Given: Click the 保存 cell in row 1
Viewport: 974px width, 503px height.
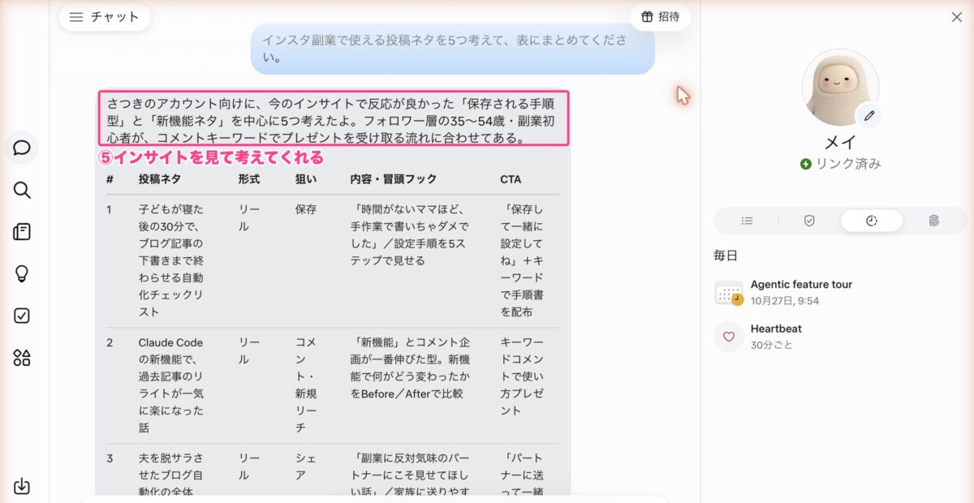Looking at the screenshot, I should coord(306,209).
